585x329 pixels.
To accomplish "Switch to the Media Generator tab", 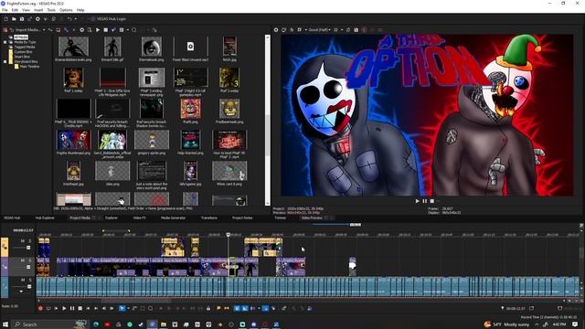I will tap(173, 218).
